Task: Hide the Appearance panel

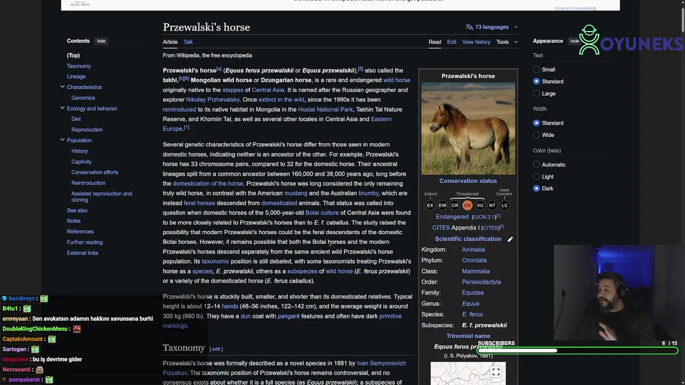Action: coord(574,41)
